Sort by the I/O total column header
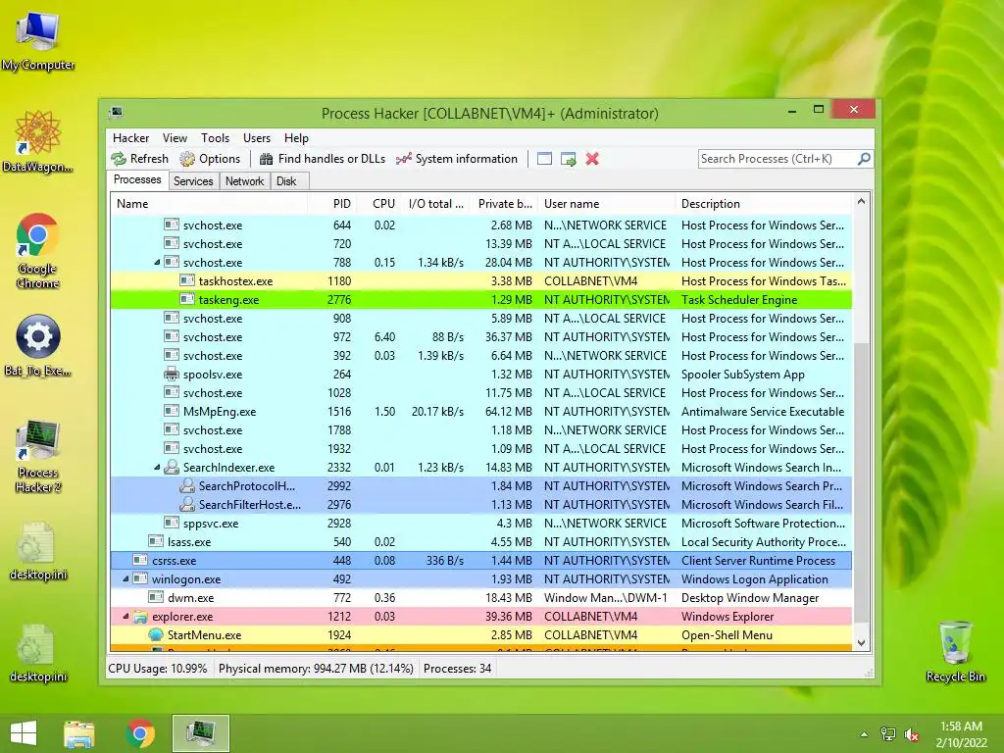 [x=436, y=204]
